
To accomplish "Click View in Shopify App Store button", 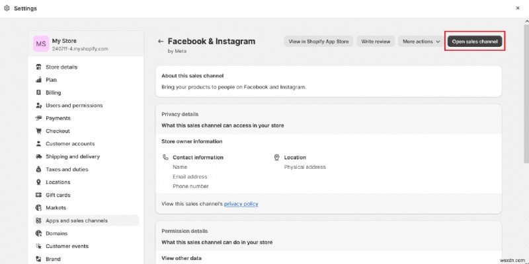I will [x=319, y=42].
